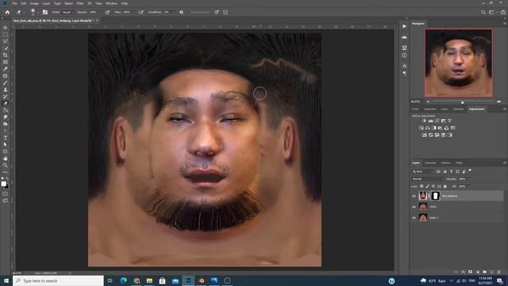Select the Type tool
This screenshot has width=508, height=286.
(x=6, y=137)
